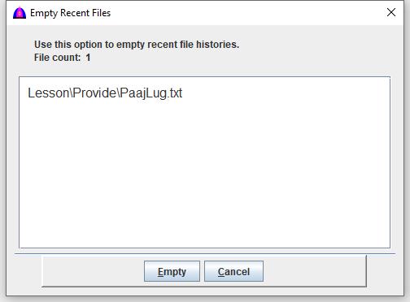This screenshot has height=302, width=410.
Task: Close the Empty Recent Files dialog
Action: [x=391, y=12]
